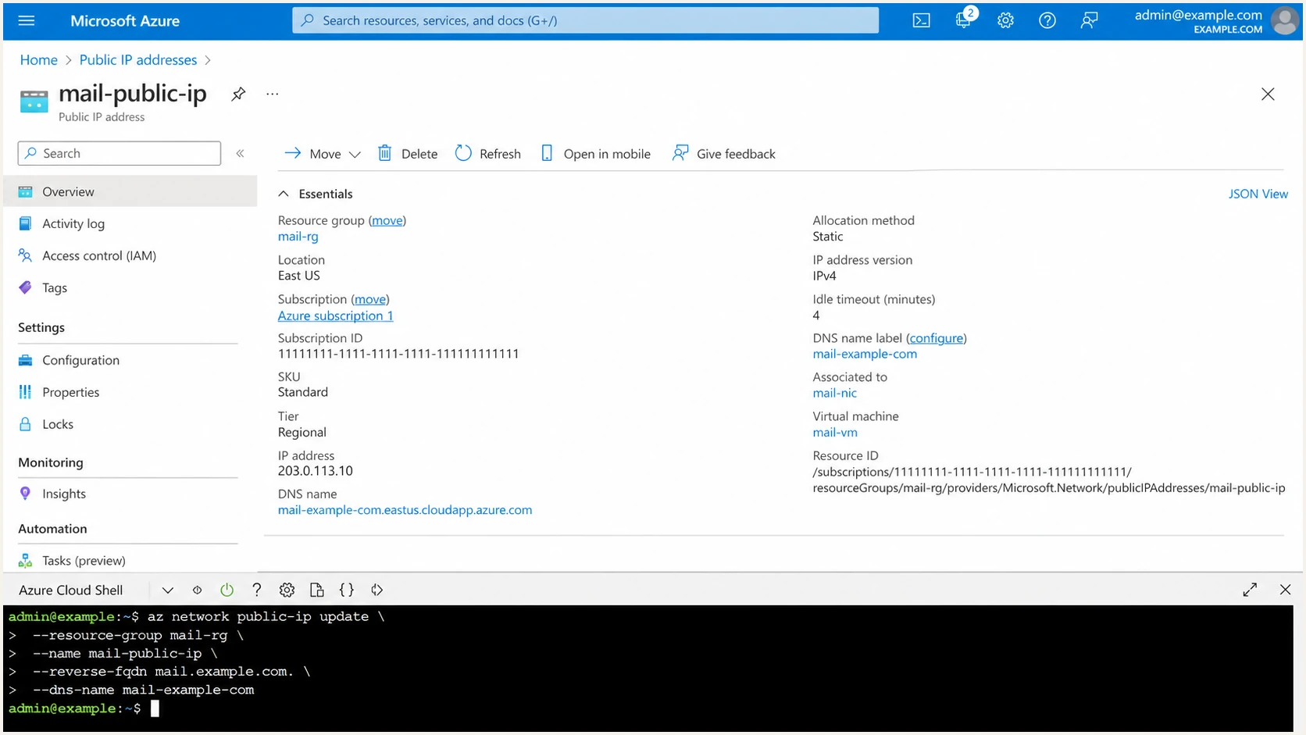Screen dimensions: 1306x735
Task: Click move link beside Resource group
Action: 387,220
